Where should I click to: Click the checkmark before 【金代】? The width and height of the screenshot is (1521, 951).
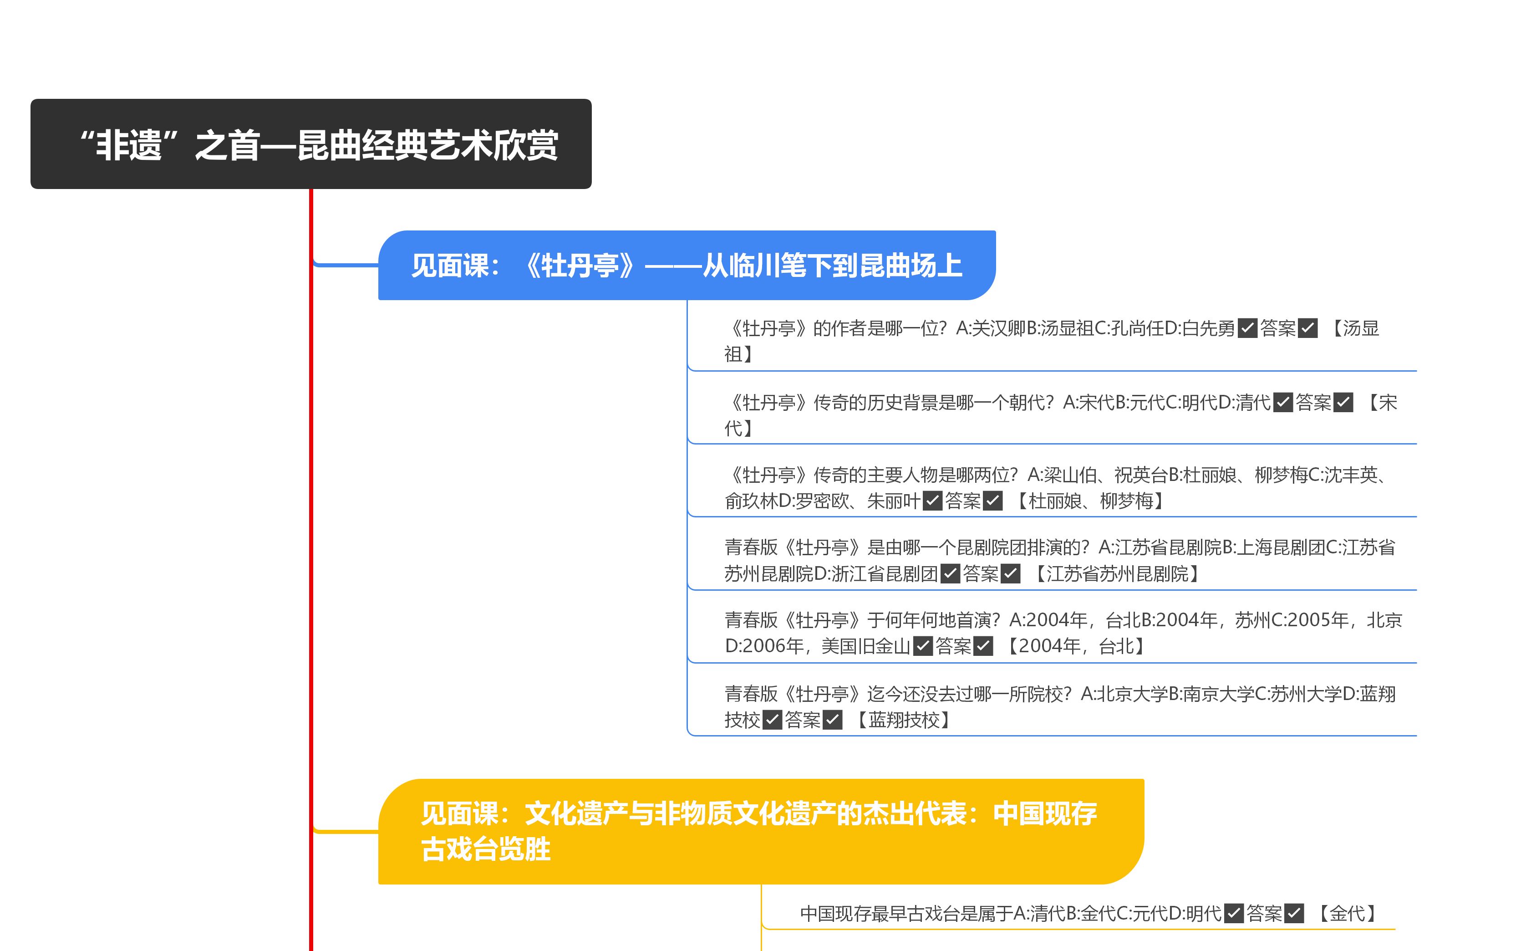[1294, 913]
